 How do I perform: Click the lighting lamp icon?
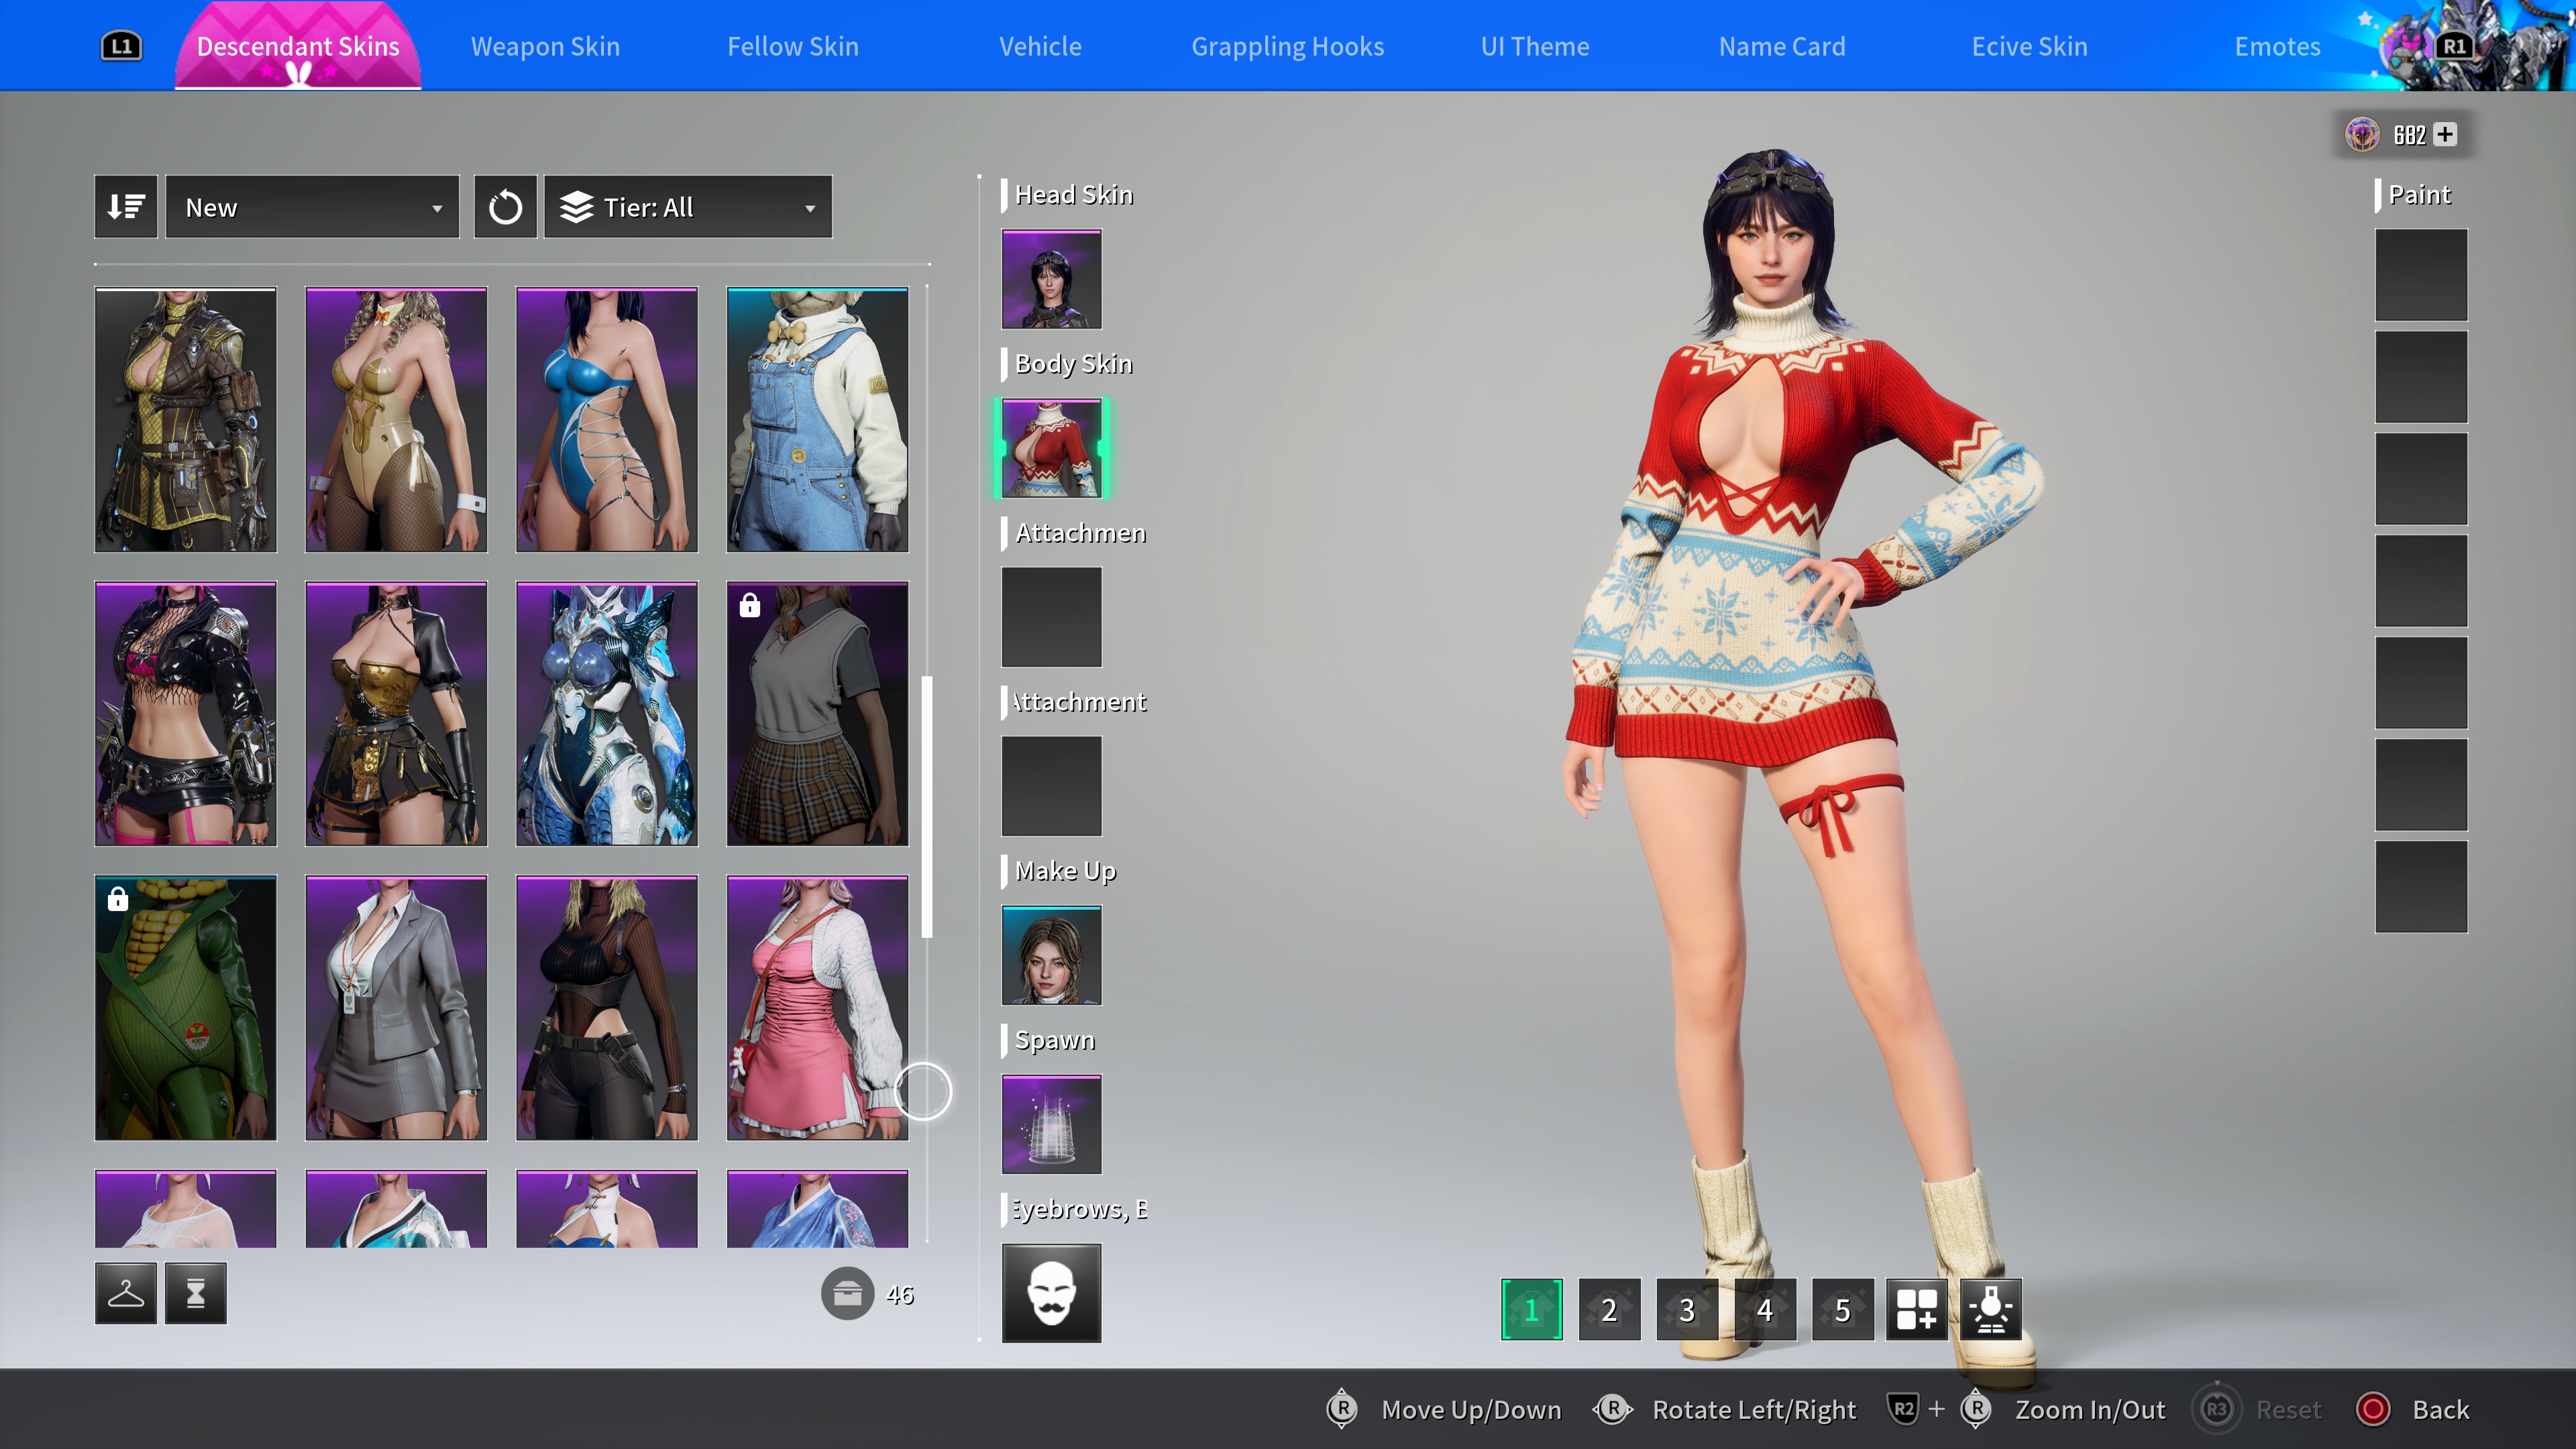point(1990,1309)
